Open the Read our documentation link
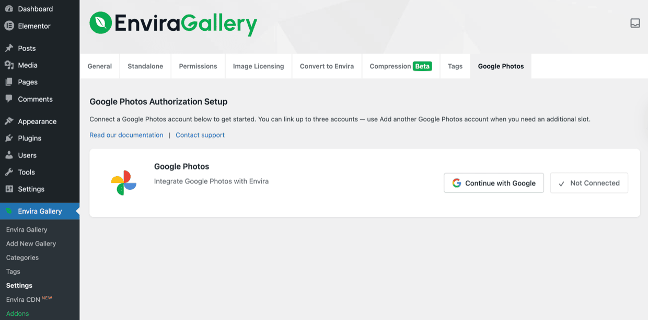648x320 pixels. [x=126, y=134]
